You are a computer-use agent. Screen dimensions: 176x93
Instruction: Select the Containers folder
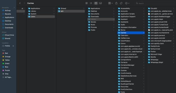pyautogui.click(x=131, y=68)
